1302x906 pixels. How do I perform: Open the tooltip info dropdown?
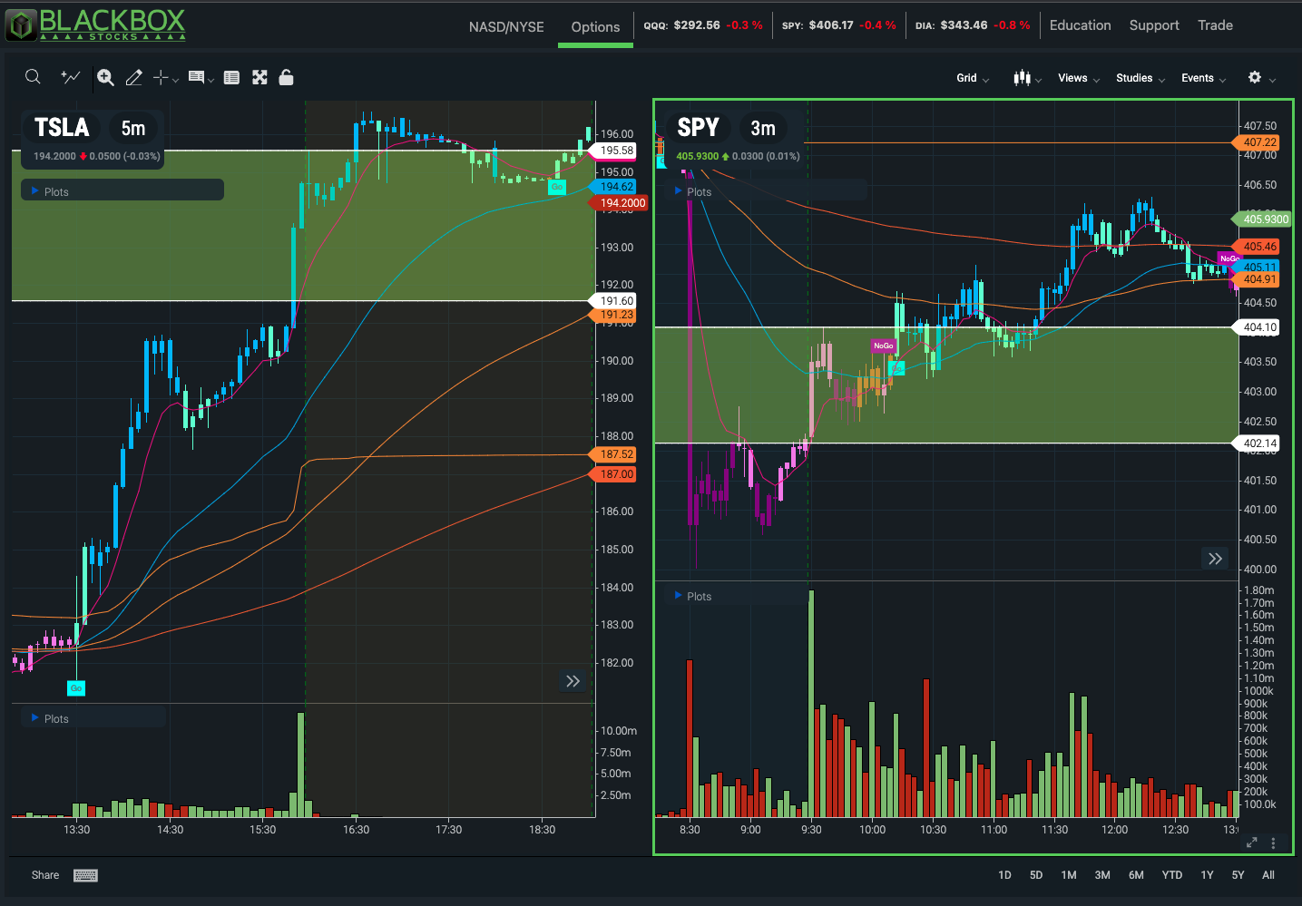(x=201, y=78)
